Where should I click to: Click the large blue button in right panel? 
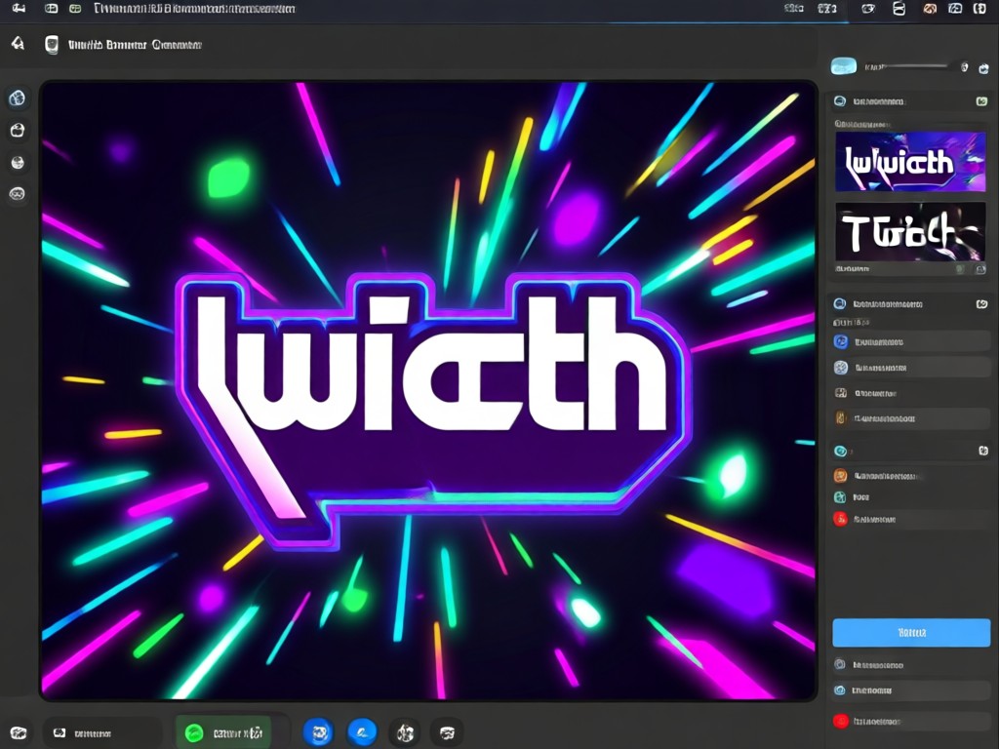pos(911,632)
